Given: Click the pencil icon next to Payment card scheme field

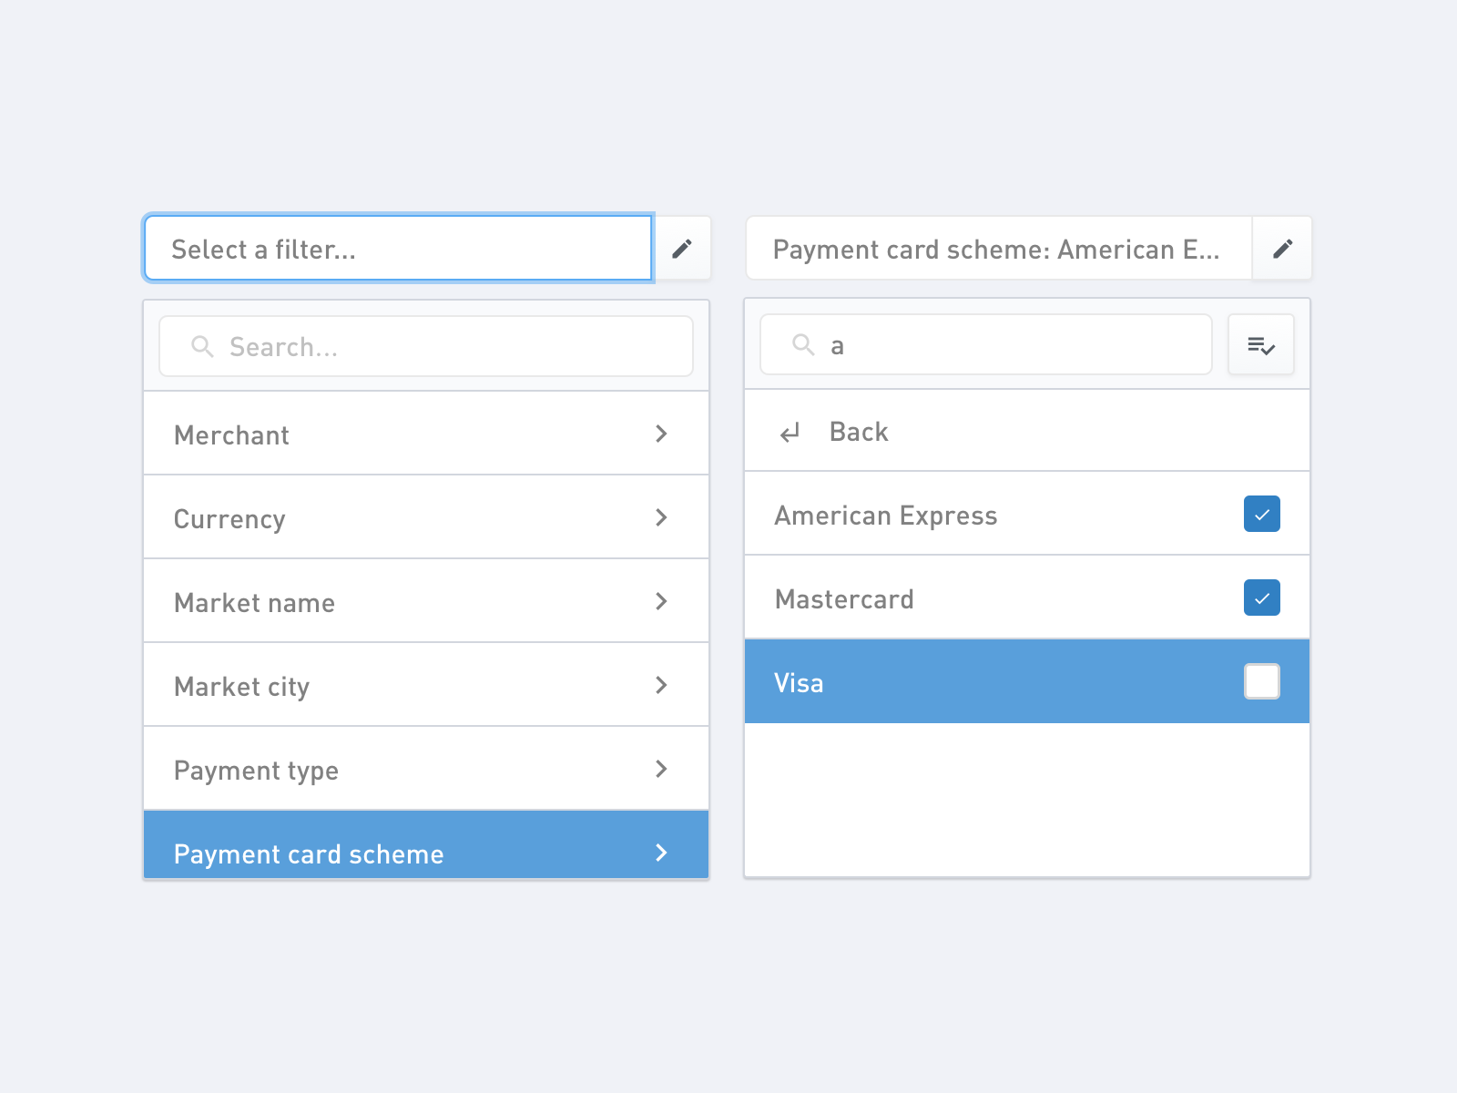Looking at the screenshot, I should (x=1282, y=249).
